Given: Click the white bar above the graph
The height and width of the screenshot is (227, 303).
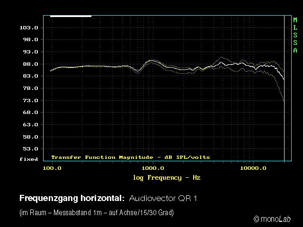Looking at the screenshot, I should pos(71,16).
